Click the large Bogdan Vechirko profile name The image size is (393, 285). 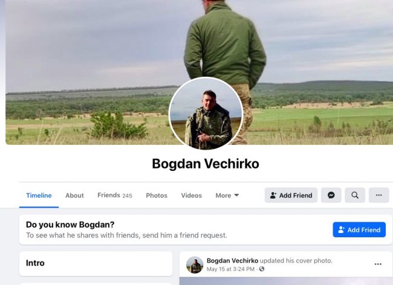coord(206,164)
